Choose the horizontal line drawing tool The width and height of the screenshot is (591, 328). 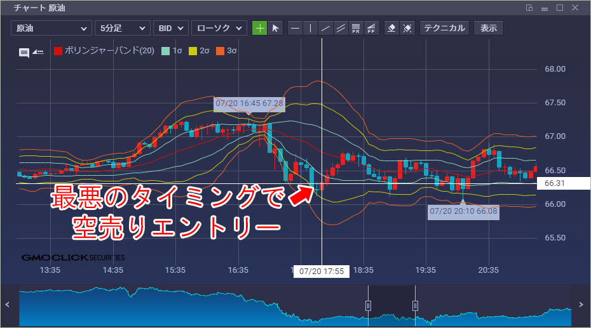click(x=295, y=28)
